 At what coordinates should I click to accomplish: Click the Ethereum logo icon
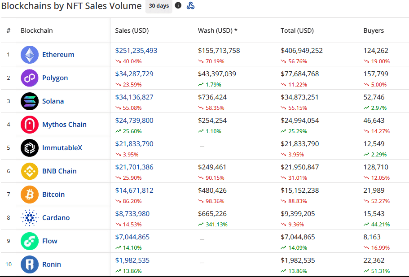tap(30, 55)
